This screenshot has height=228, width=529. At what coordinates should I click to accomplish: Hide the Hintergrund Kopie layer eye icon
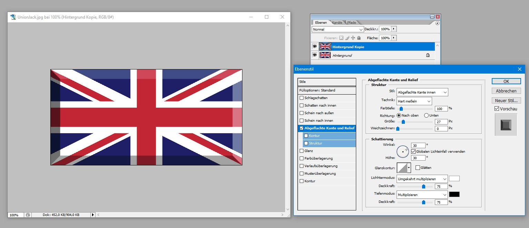tap(314, 46)
